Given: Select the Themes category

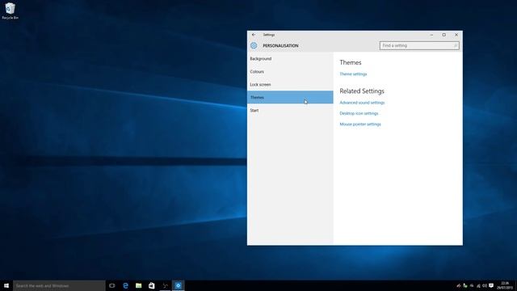Looking at the screenshot, I should [290, 97].
